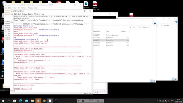Click 'Ran 4 tests' line in shell
This screenshot has height=103, width=183.
(24, 85)
